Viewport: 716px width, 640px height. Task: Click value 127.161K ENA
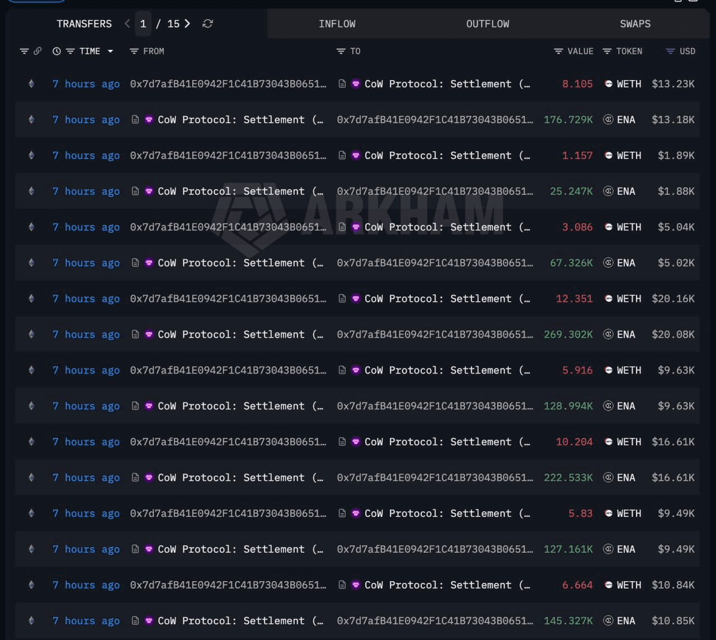tap(568, 549)
